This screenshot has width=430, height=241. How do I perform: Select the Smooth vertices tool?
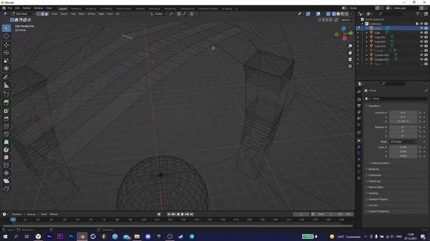pos(6,157)
